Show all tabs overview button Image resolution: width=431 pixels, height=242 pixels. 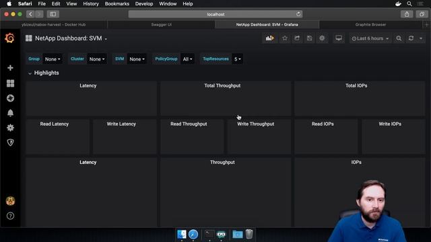(x=422, y=14)
